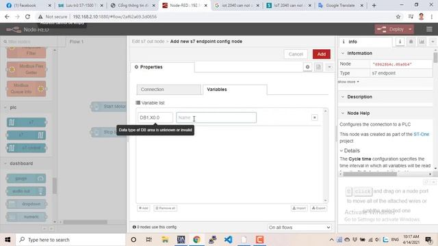The image size is (438, 246).
Task: Delete the DB1,X0.0 variable row
Action: pos(315,118)
